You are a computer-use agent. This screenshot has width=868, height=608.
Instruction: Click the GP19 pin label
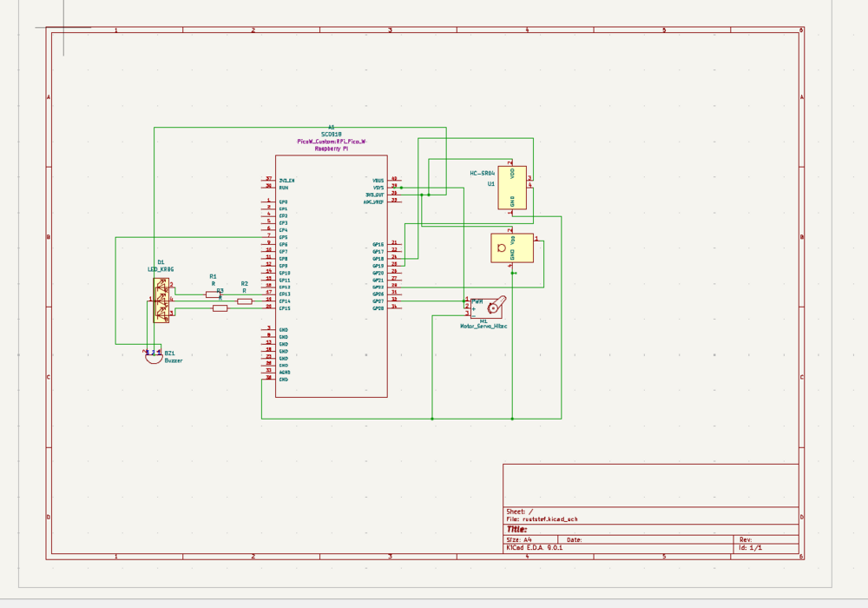378,267
